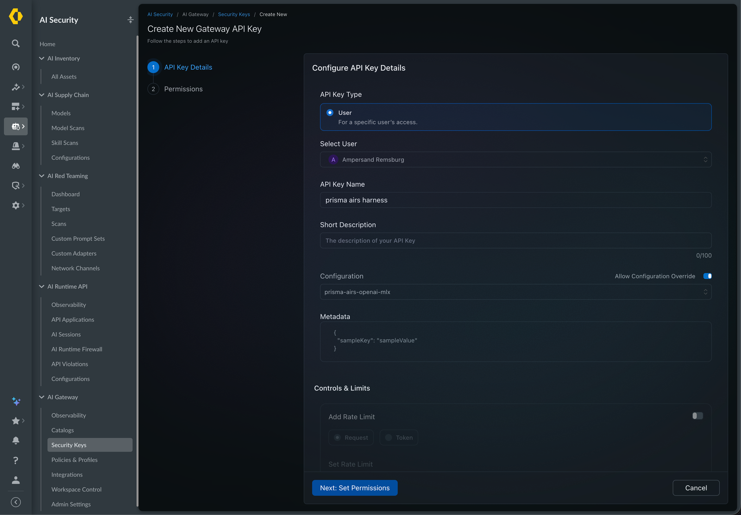
Task: Select the Request rate limit option
Action: (351, 438)
